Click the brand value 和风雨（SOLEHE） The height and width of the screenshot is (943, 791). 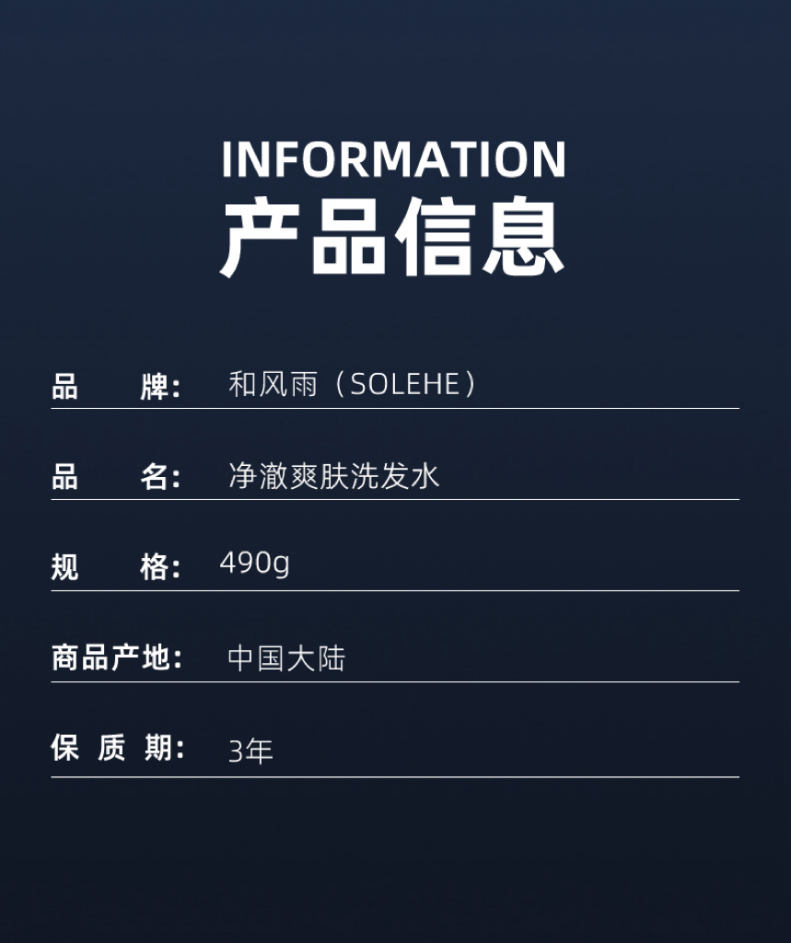(354, 384)
